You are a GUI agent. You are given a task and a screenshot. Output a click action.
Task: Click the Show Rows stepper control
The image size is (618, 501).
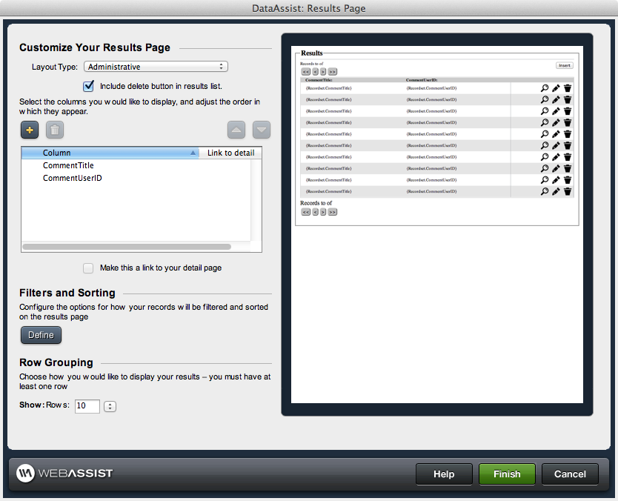tap(110, 406)
